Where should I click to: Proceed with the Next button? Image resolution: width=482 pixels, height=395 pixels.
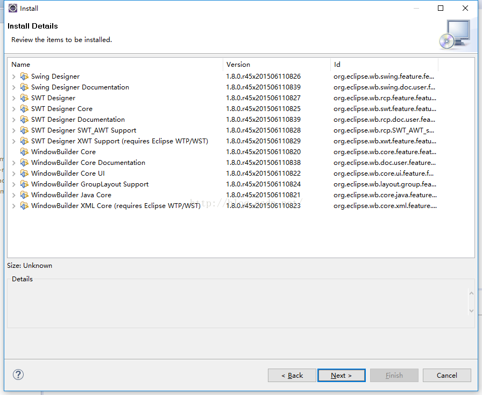point(341,375)
